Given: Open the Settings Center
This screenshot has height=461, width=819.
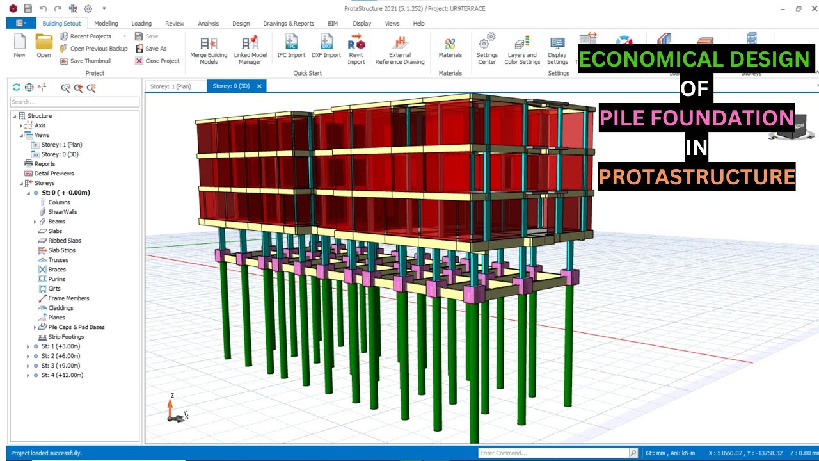Looking at the screenshot, I should (x=487, y=49).
